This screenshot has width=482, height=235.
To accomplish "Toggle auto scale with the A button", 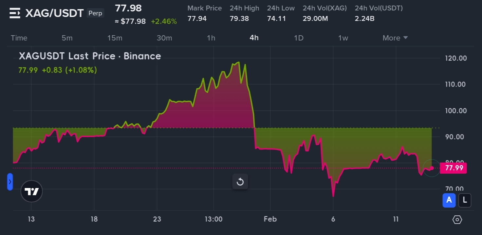I will (x=449, y=200).
